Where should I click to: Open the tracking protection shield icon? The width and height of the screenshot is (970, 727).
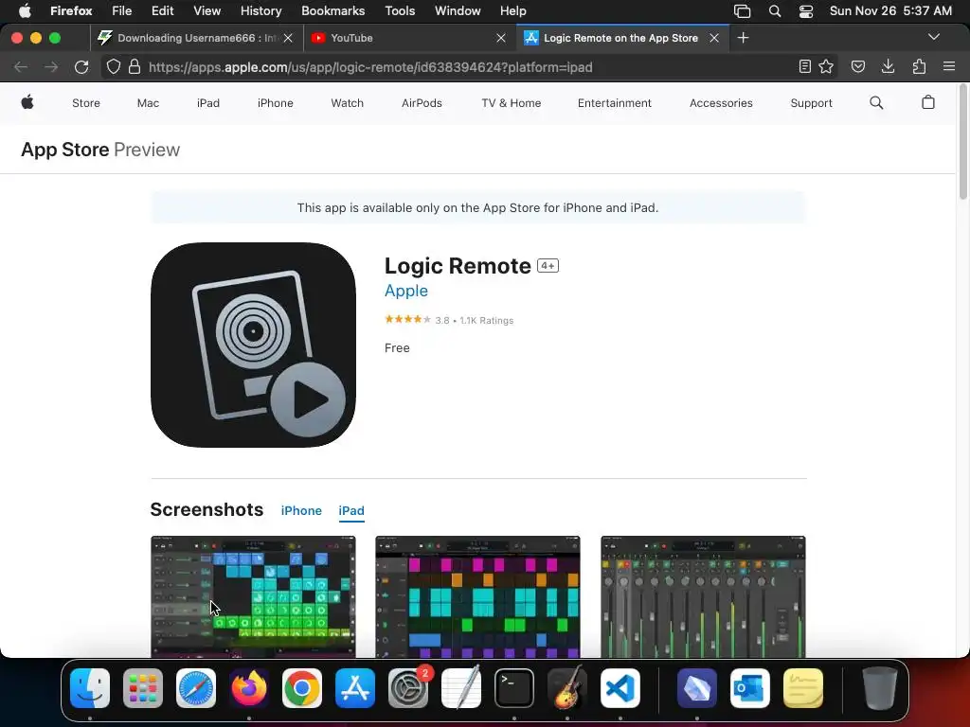[x=114, y=67]
